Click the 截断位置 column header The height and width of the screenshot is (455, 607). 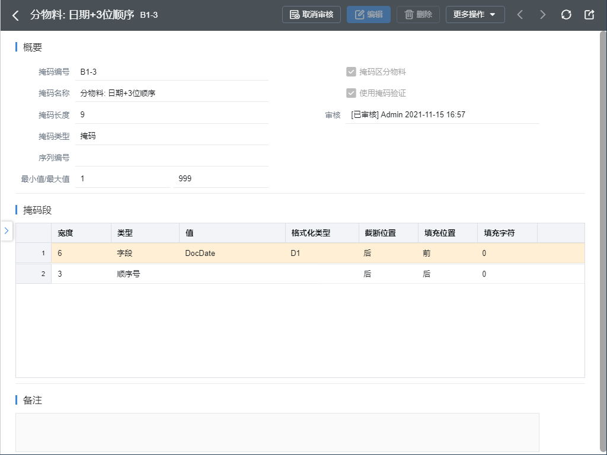(389, 233)
